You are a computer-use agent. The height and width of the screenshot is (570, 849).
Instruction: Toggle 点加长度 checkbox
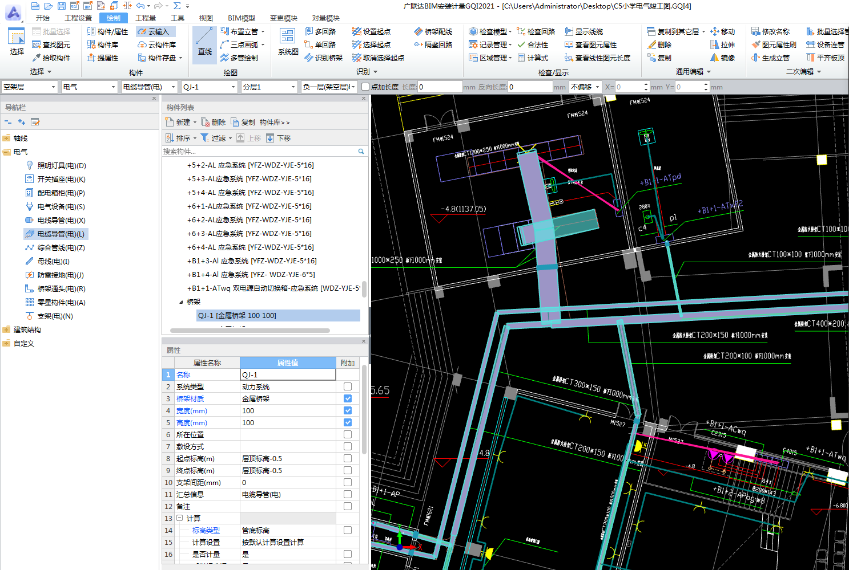point(365,87)
